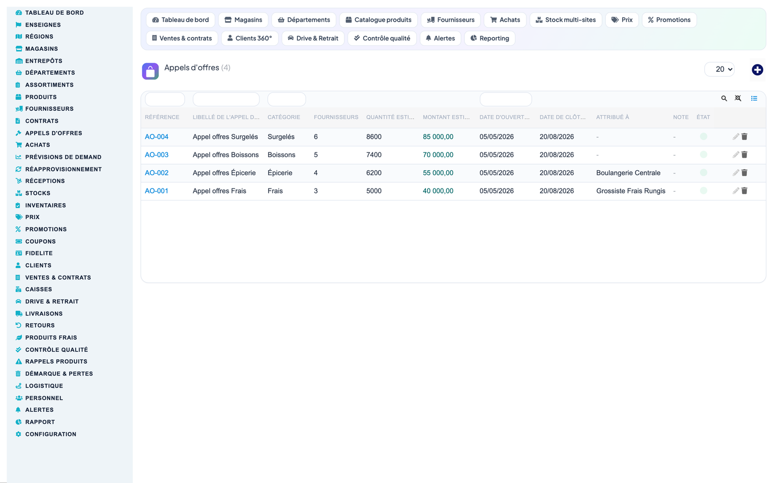Toggle the état indicator for AO-002
The height and width of the screenshot is (483, 781).
(703, 173)
